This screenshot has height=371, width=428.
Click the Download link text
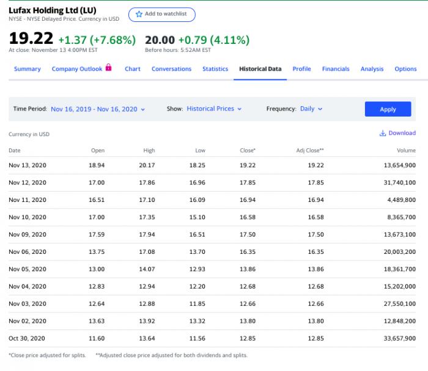click(x=402, y=133)
